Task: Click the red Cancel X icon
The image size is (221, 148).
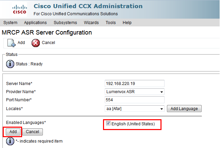Action: coord(36,43)
